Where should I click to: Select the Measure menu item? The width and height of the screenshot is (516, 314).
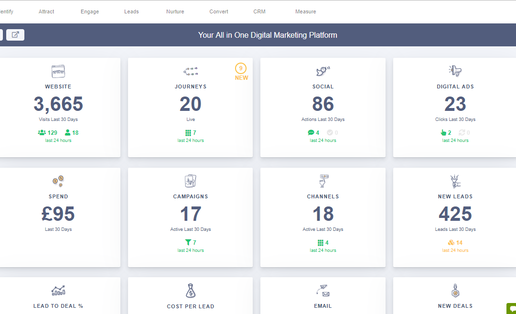click(x=306, y=11)
